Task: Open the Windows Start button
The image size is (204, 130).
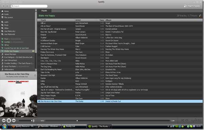Action: pyautogui.click(x=5, y=126)
